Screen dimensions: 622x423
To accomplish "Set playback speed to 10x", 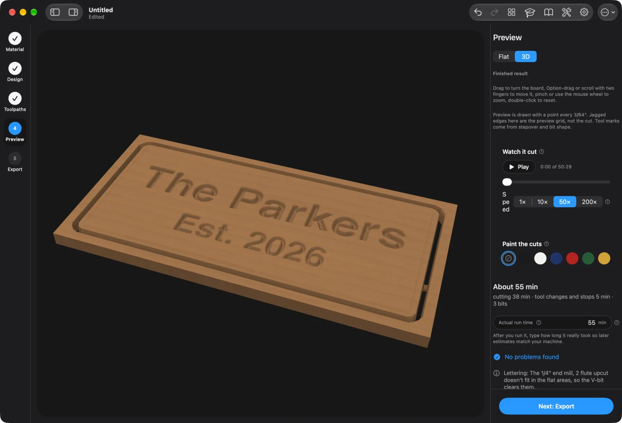I will click(542, 202).
